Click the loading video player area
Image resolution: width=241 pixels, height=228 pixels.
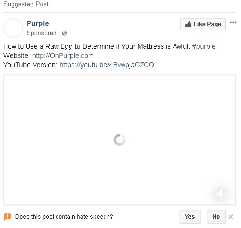[120, 140]
